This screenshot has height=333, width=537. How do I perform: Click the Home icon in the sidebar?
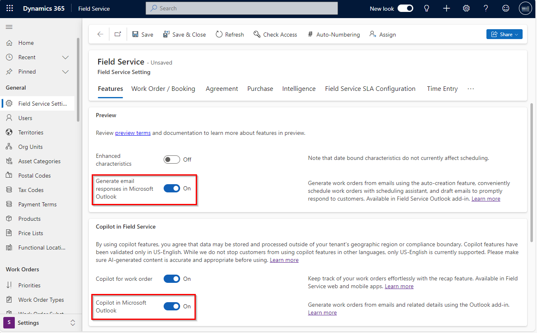pyautogui.click(x=9, y=43)
